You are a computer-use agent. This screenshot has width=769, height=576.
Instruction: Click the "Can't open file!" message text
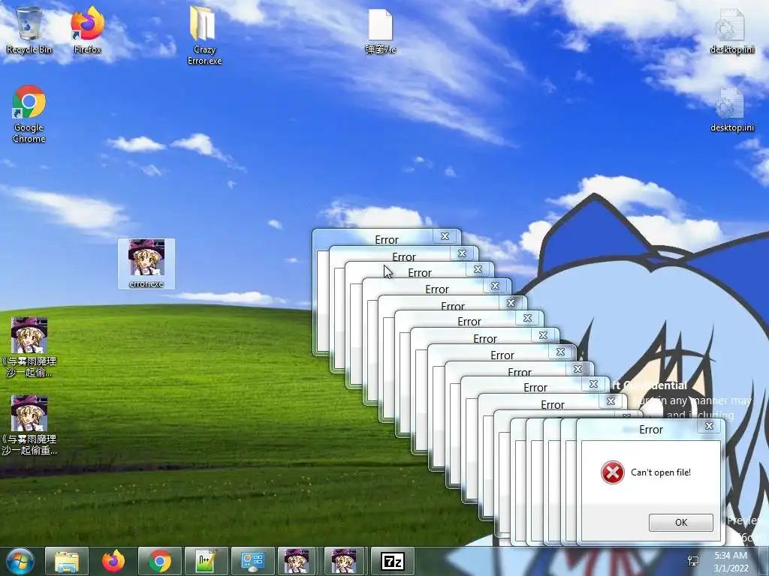[x=661, y=472]
